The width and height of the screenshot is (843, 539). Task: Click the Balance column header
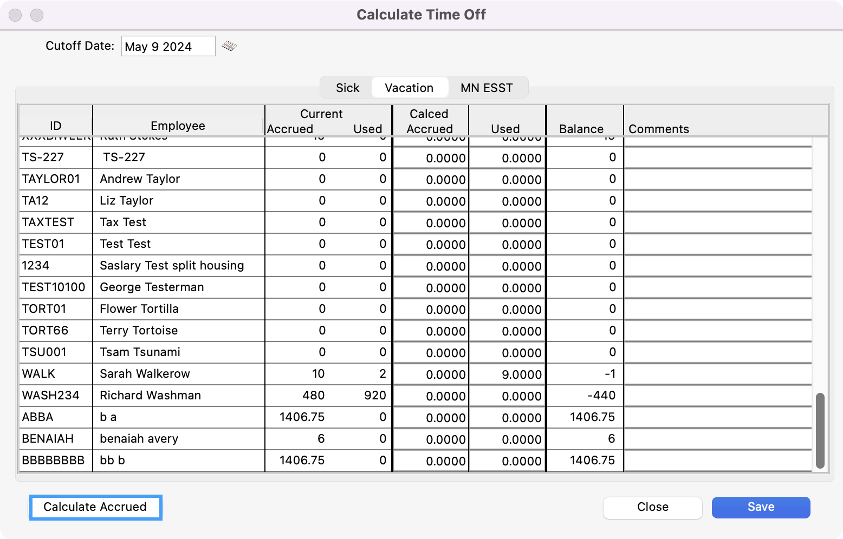[x=581, y=129]
